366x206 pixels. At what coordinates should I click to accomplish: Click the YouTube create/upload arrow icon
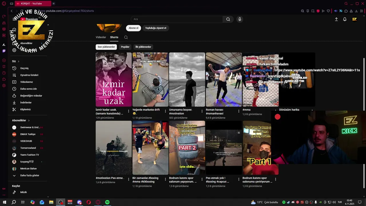coord(336,19)
